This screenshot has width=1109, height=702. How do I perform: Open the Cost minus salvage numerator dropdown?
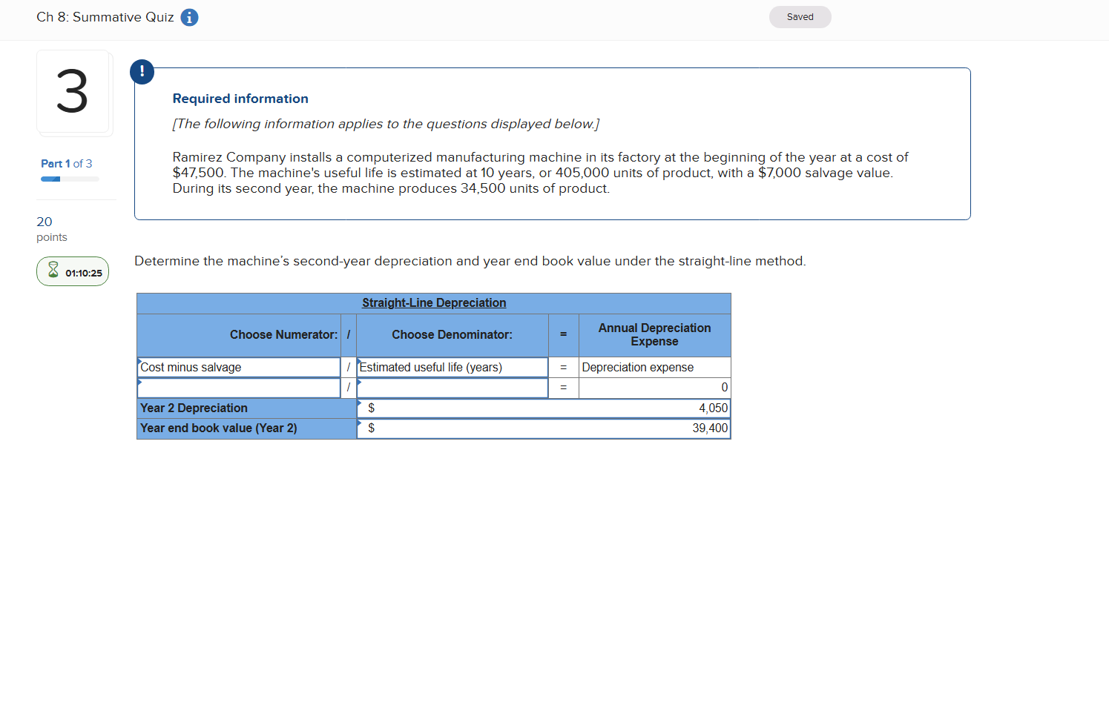pyautogui.click(x=239, y=367)
